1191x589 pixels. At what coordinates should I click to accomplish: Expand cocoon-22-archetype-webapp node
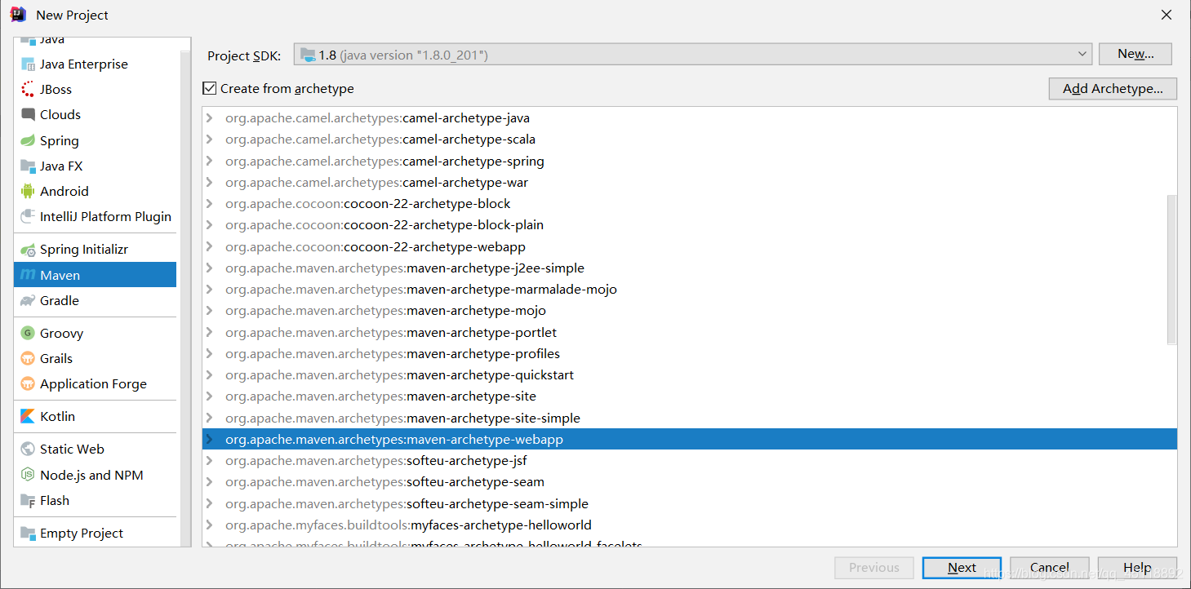210,247
